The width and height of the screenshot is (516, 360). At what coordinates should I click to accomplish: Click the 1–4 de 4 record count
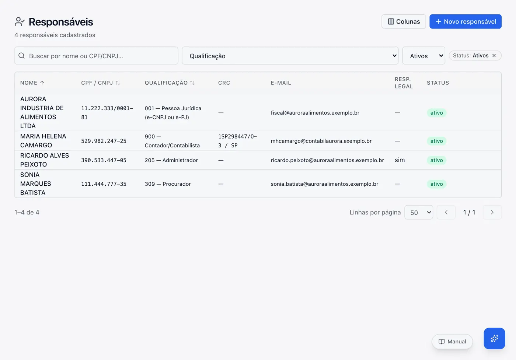pos(27,212)
